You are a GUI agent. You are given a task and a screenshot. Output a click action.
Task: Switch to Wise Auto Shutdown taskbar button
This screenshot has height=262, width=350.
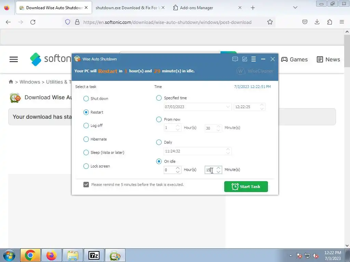(115, 255)
